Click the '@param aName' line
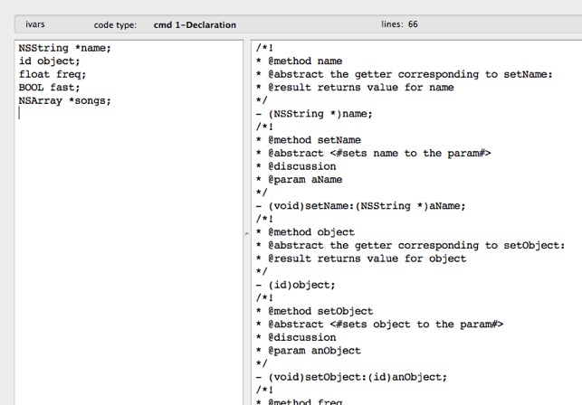 pyautogui.click(x=300, y=180)
